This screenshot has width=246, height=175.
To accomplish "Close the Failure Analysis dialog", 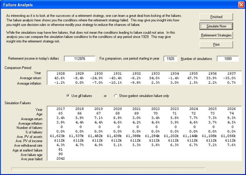I will pos(241,5).
